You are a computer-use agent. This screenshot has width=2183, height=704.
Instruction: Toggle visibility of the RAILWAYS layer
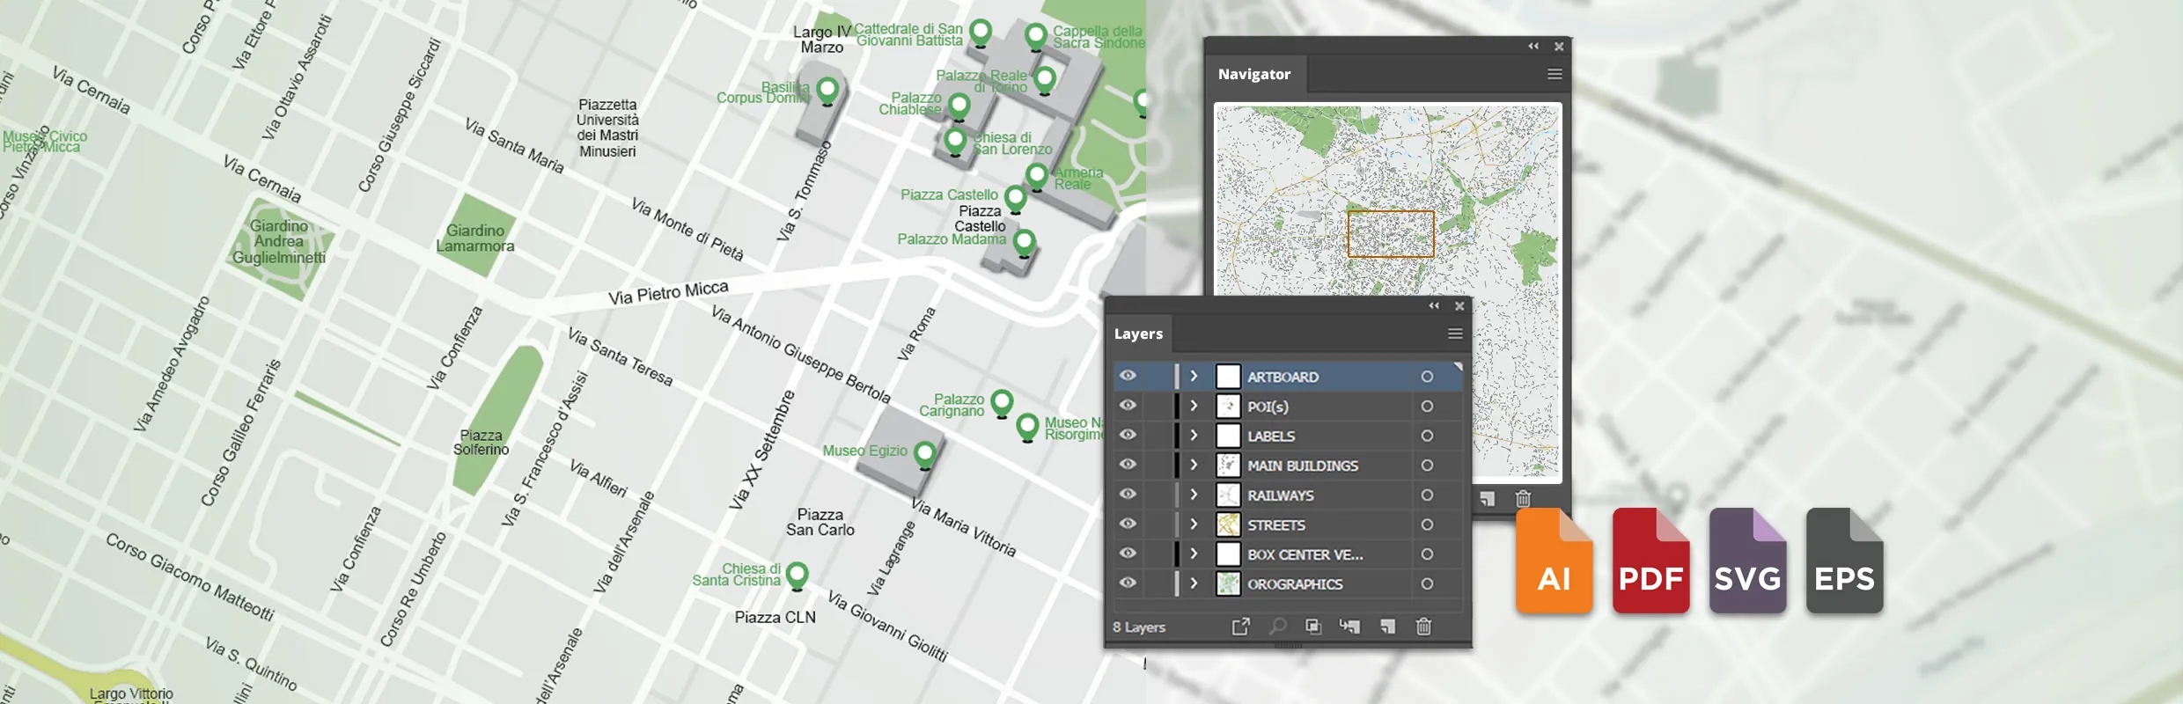(1128, 495)
